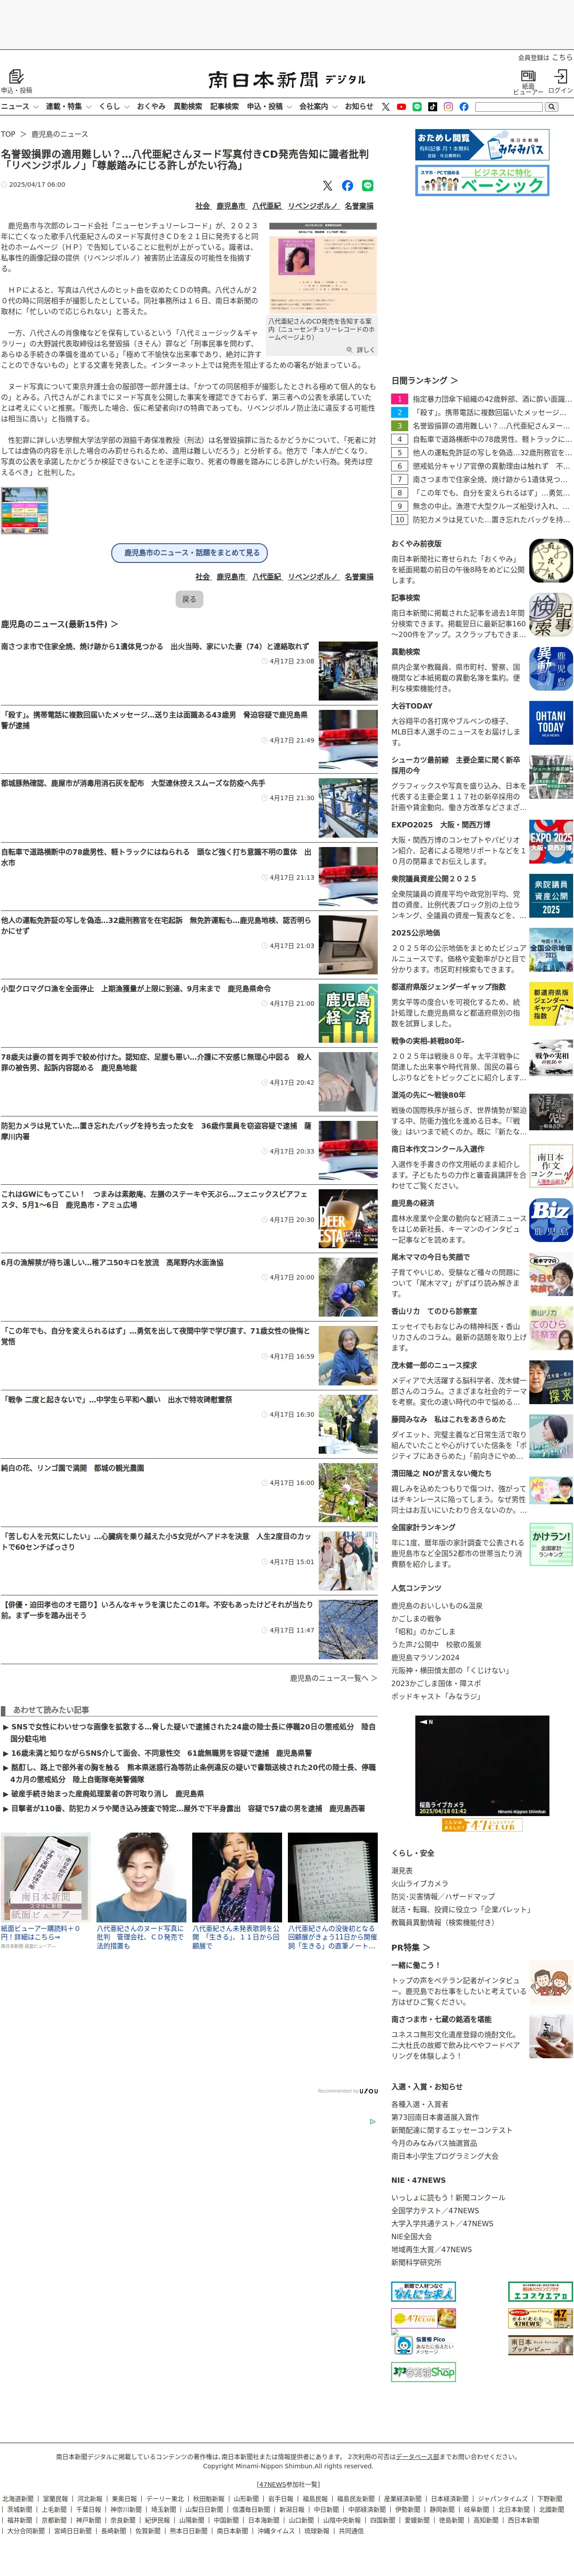Open the おためし開読 みなみパス banner
This screenshot has width=574, height=2576.
482,145
